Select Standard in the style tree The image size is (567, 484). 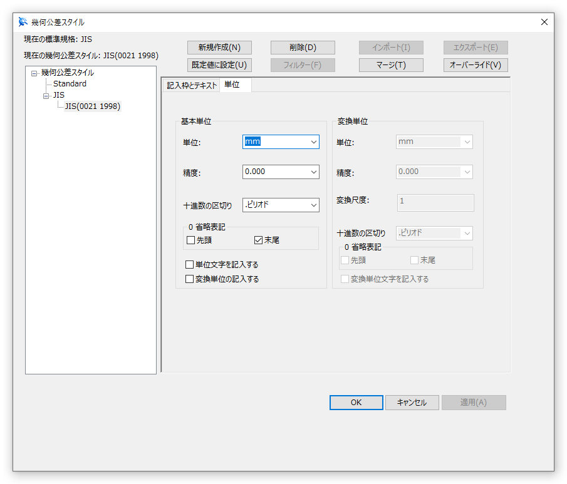(70, 84)
